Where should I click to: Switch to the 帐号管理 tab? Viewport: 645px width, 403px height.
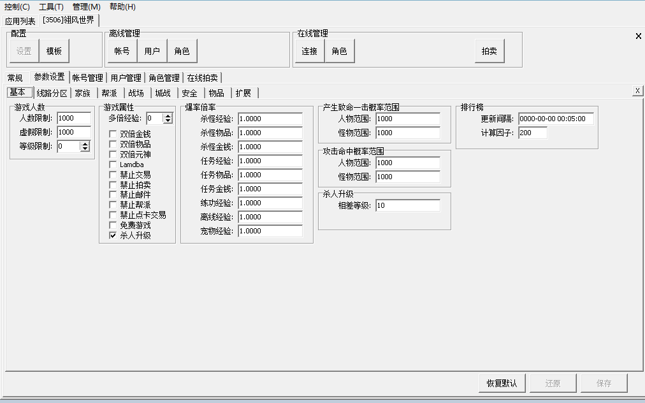click(87, 78)
